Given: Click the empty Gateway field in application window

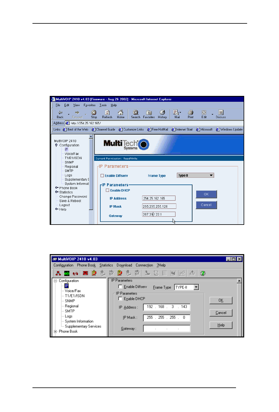Looking at the screenshot, I should pyautogui.click(x=167, y=328).
